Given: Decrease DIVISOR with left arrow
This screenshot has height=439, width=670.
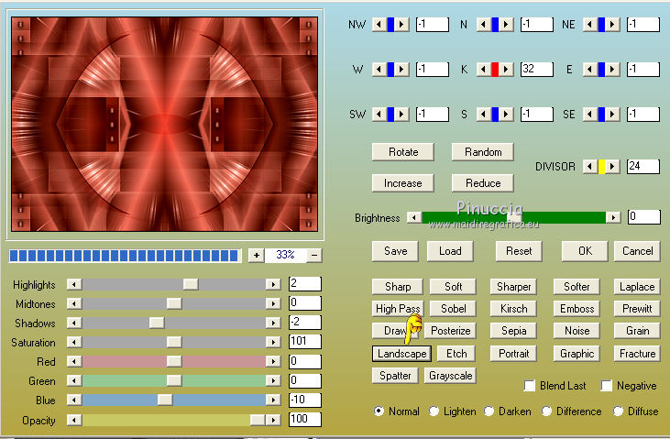Looking at the screenshot, I should point(590,166).
